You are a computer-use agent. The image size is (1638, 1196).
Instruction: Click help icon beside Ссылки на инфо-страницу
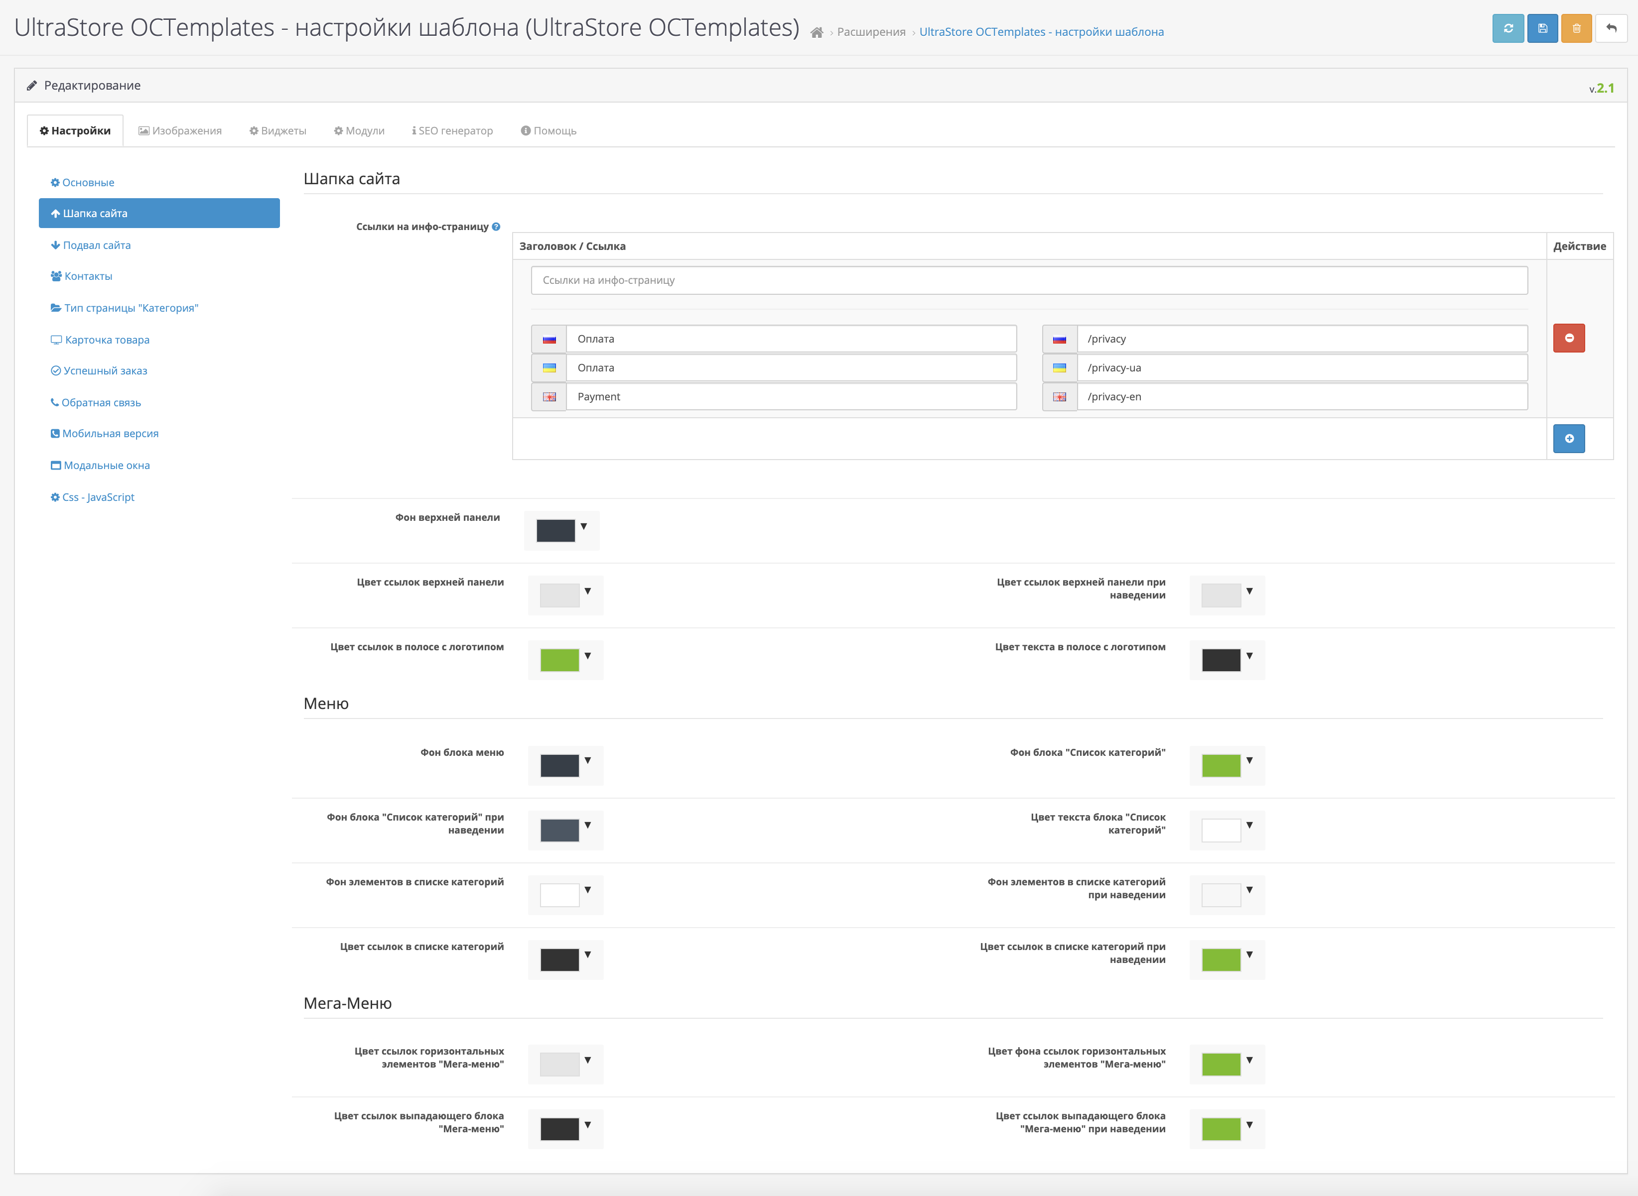[x=496, y=227]
